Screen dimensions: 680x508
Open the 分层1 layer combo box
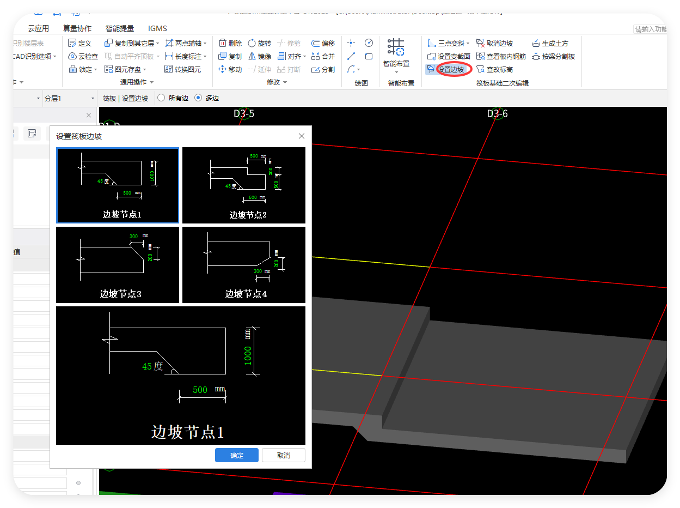pyautogui.click(x=69, y=98)
